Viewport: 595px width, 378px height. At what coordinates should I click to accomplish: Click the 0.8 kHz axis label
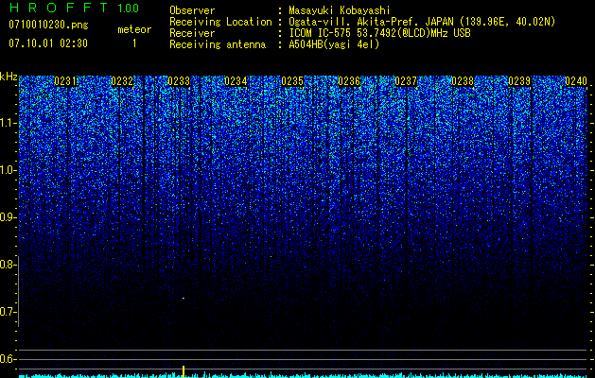point(8,265)
